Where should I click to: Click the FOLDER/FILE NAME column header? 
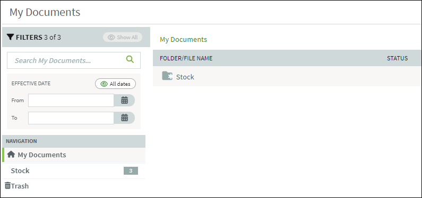click(186, 58)
